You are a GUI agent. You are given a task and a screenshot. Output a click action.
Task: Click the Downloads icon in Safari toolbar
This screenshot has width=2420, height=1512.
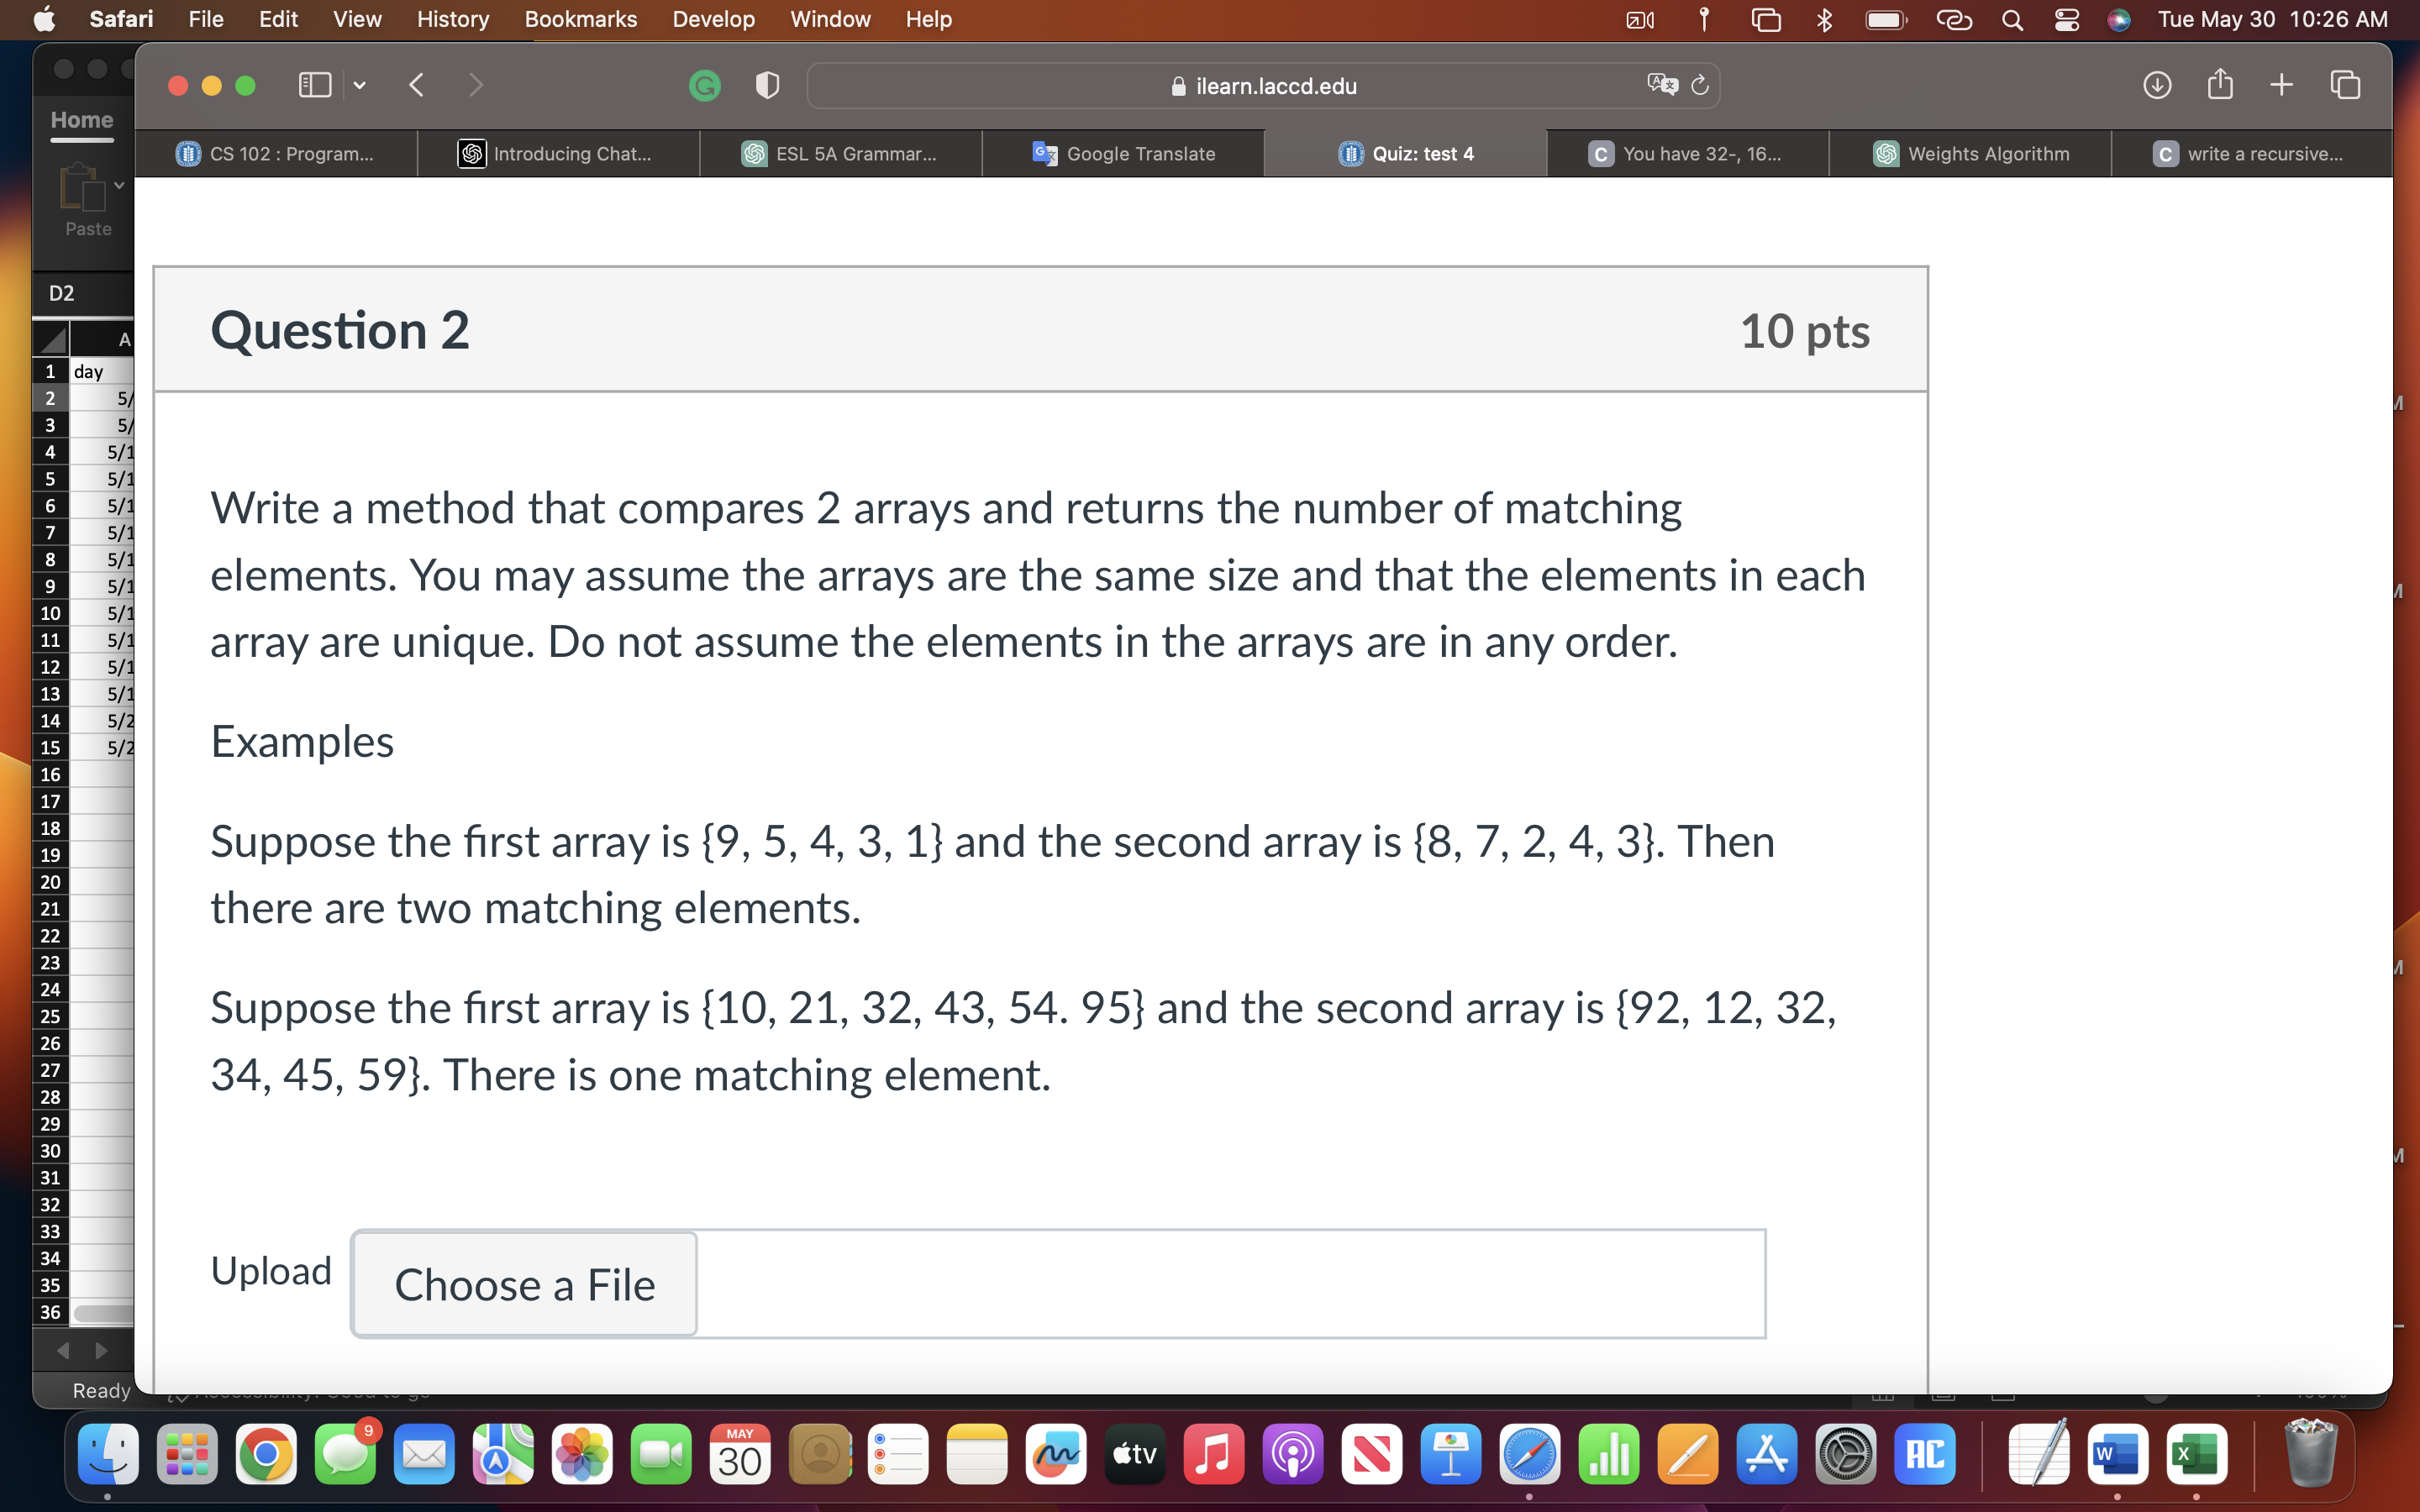pyautogui.click(x=2158, y=85)
